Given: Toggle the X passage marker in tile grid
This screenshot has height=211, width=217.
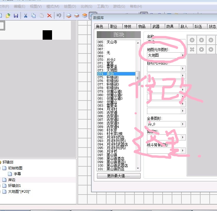Looking at the screenshot, I should click(x=192, y=49).
